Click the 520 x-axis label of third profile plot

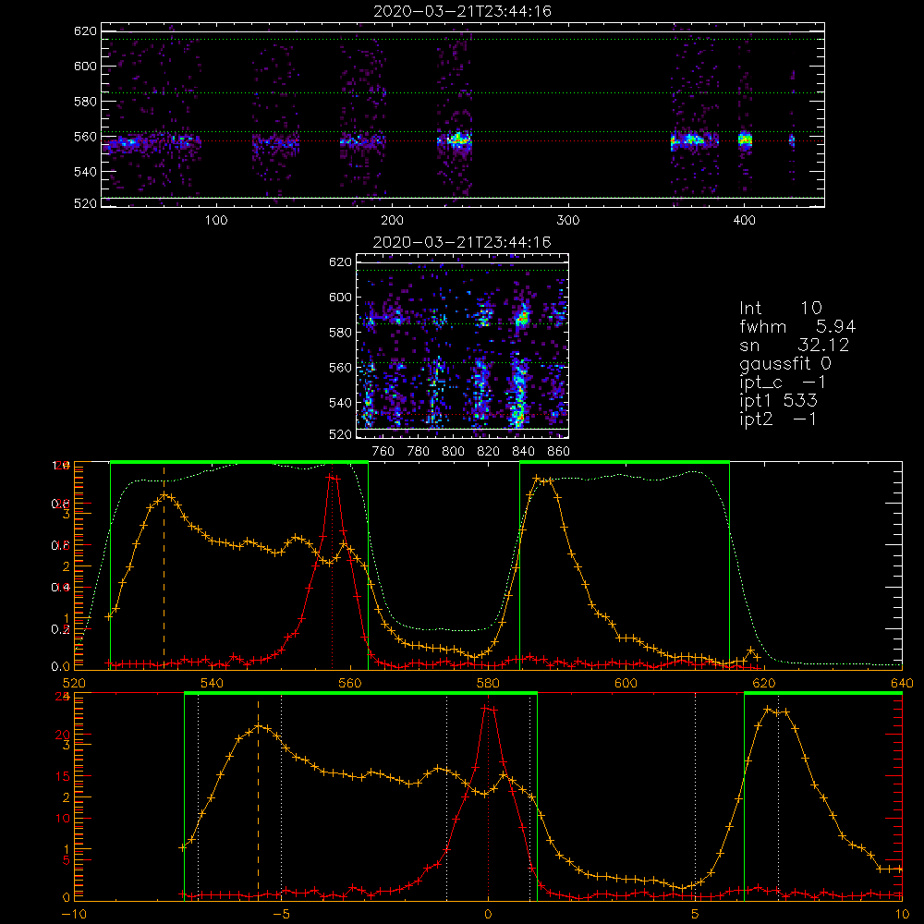[74, 683]
